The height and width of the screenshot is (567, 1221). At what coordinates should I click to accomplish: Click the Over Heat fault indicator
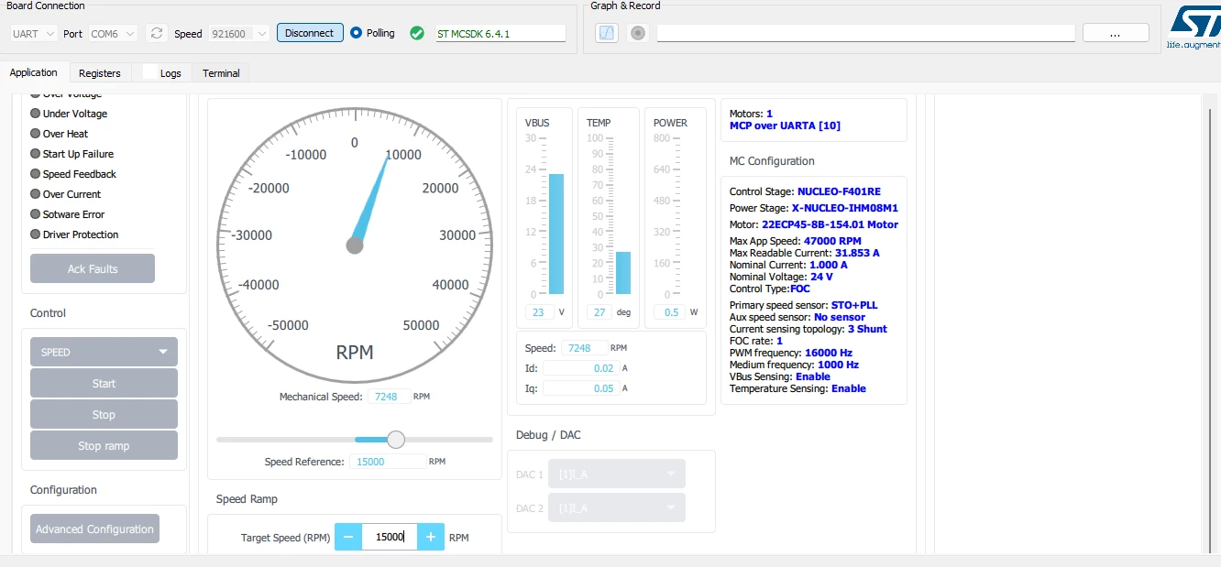pos(36,134)
